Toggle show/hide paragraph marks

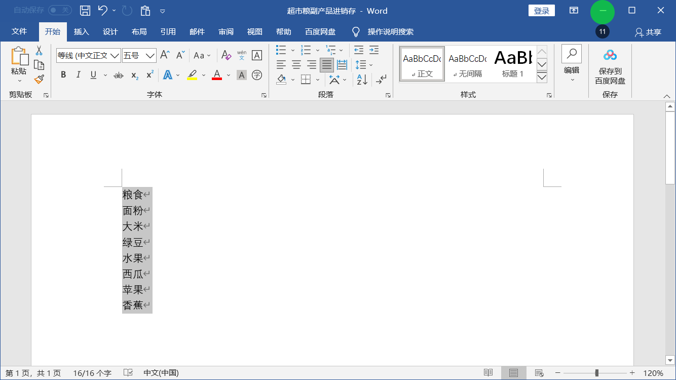coord(381,80)
